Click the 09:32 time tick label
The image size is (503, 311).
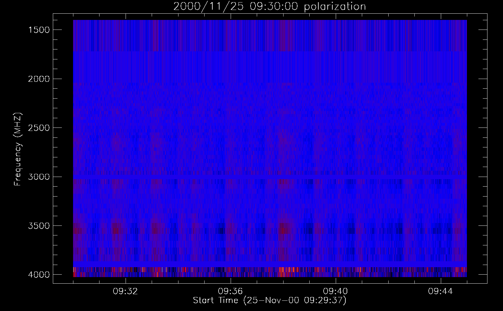point(125,291)
